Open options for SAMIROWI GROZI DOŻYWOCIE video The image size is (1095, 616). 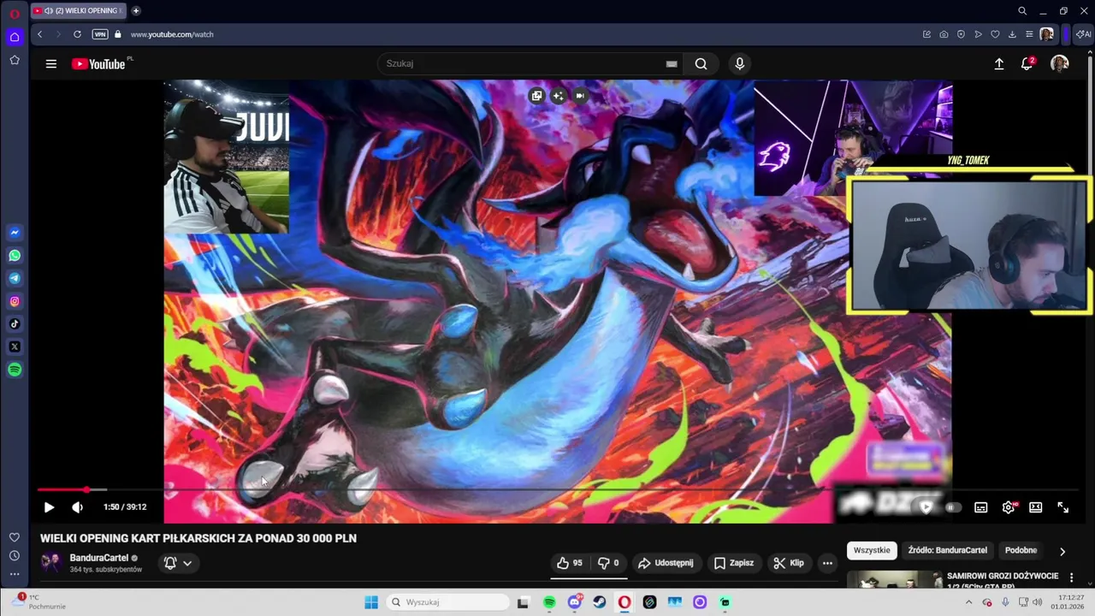[1071, 578]
